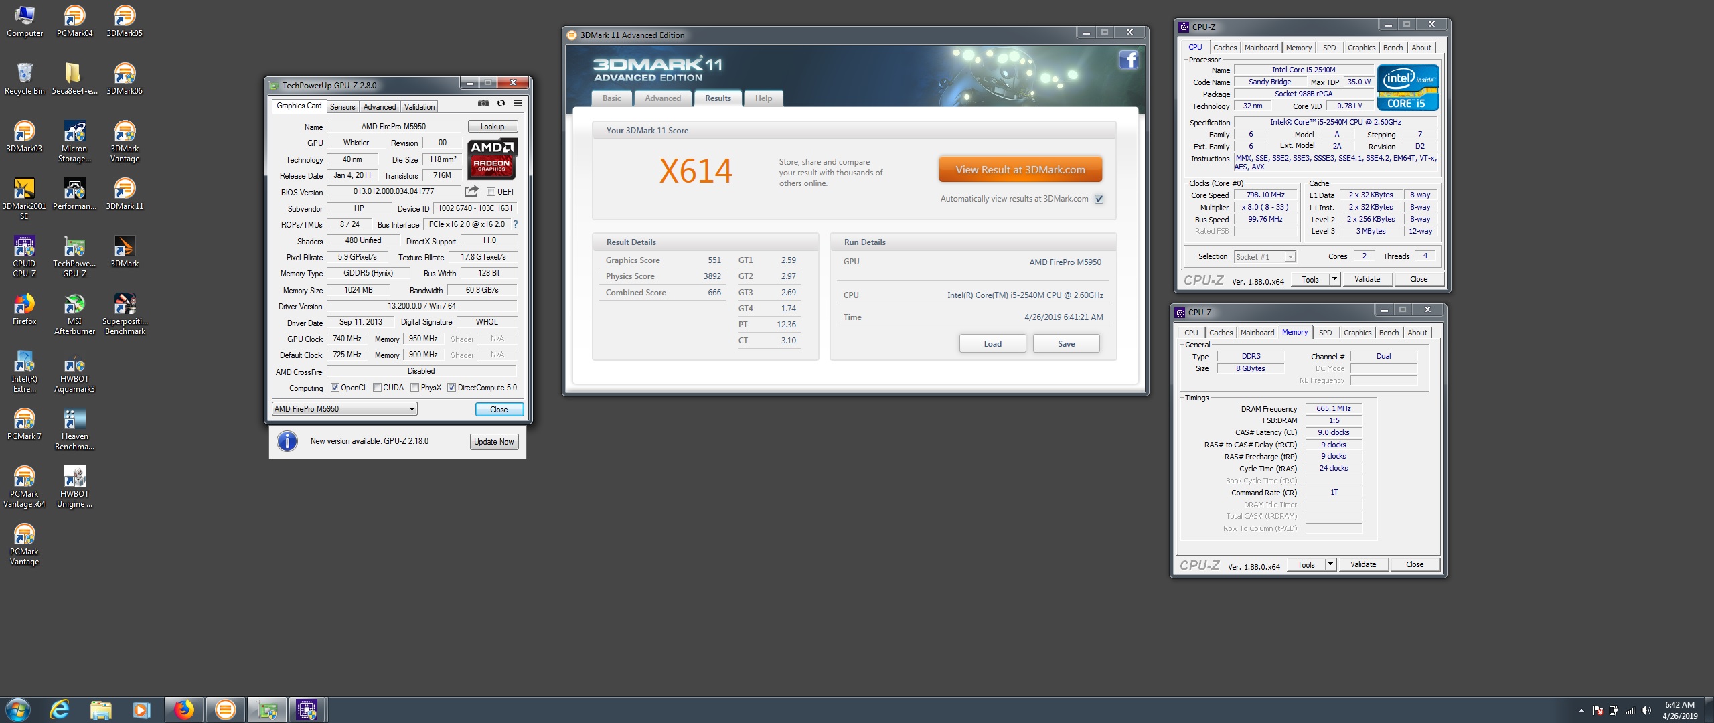
Task: Click the AMD Radeon Graphics logo
Action: [492, 159]
